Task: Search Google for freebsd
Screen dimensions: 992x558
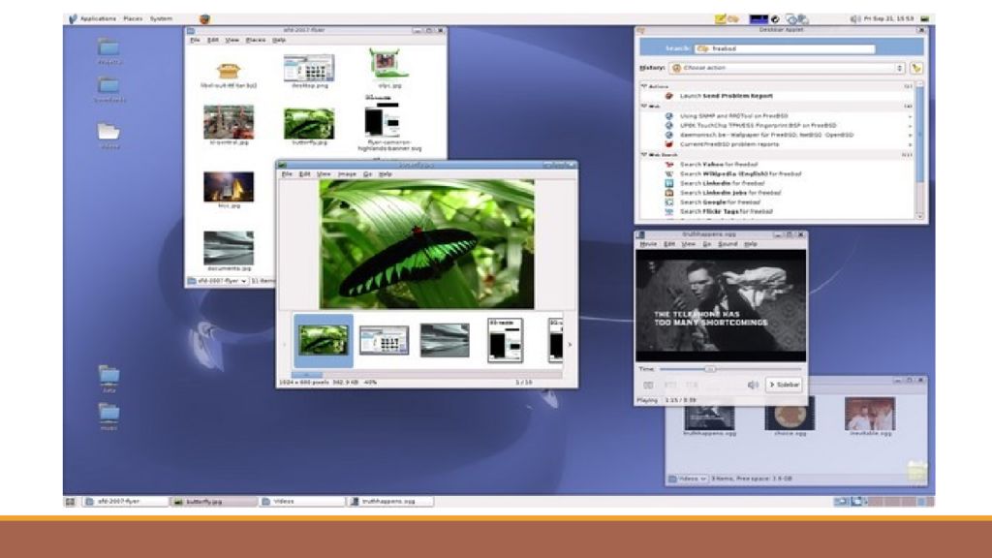Action: [x=721, y=201]
